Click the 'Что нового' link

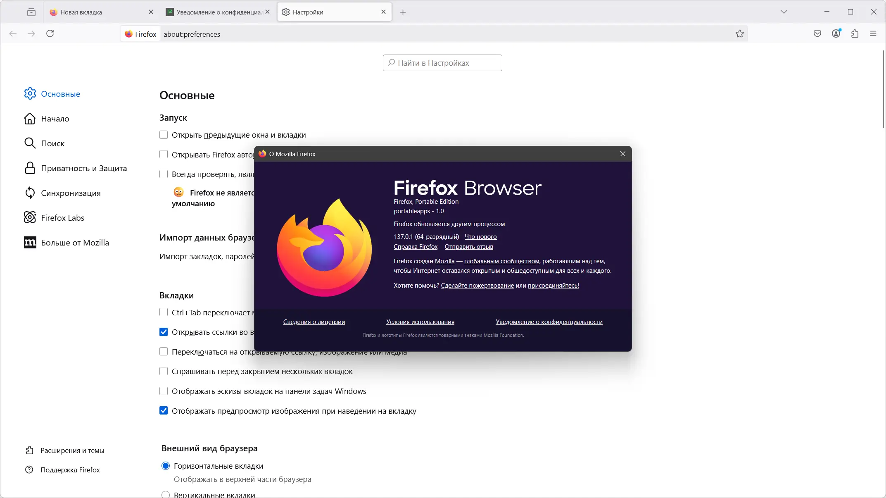pos(480,237)
